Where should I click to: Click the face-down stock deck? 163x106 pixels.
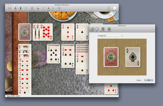click(25, 32)
